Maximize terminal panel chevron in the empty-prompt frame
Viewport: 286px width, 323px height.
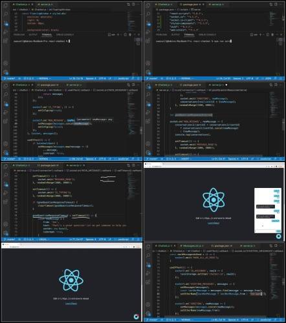(x=135, y=34)
